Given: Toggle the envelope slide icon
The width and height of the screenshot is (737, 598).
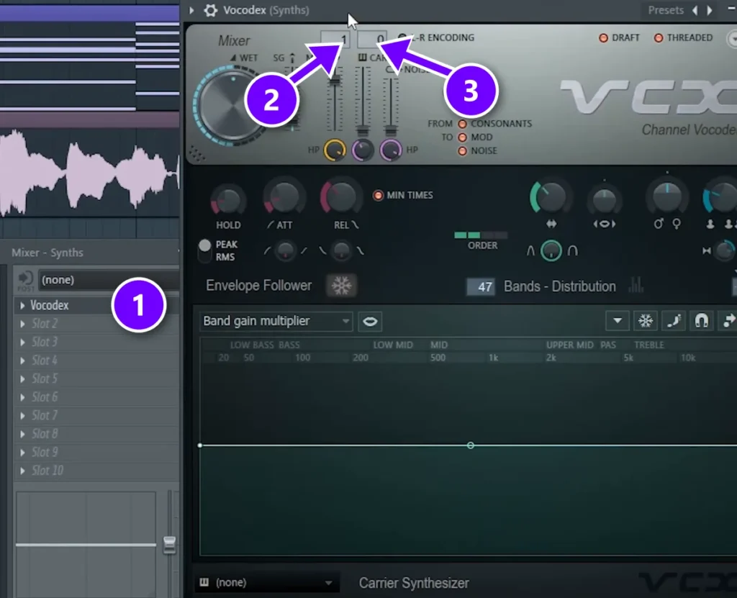Looking at the screenshot, I should point(728,321).
